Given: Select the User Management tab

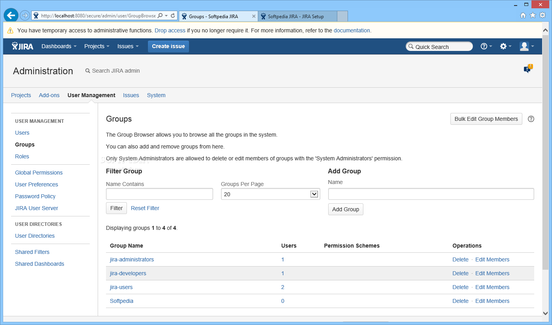Looking at the screenshot, I should pyautogui.click(x=91, y=95).
